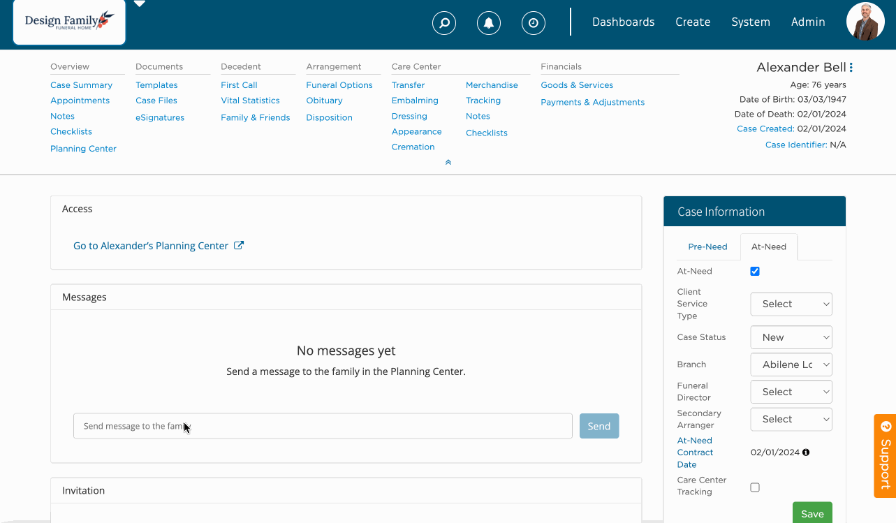The height and width of the screenshot is (523, 896).
Task: Collapse the navigation with the chevron arrow
Action: 448,161
